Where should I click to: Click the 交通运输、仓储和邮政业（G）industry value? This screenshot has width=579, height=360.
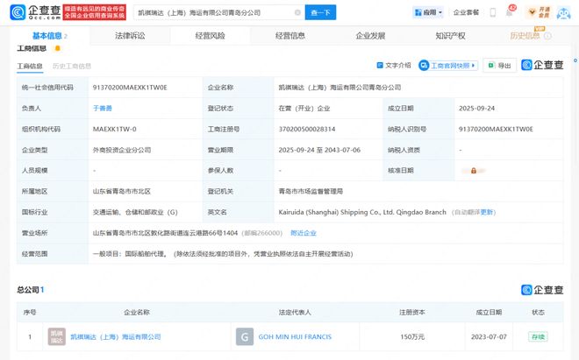point(135,212)
